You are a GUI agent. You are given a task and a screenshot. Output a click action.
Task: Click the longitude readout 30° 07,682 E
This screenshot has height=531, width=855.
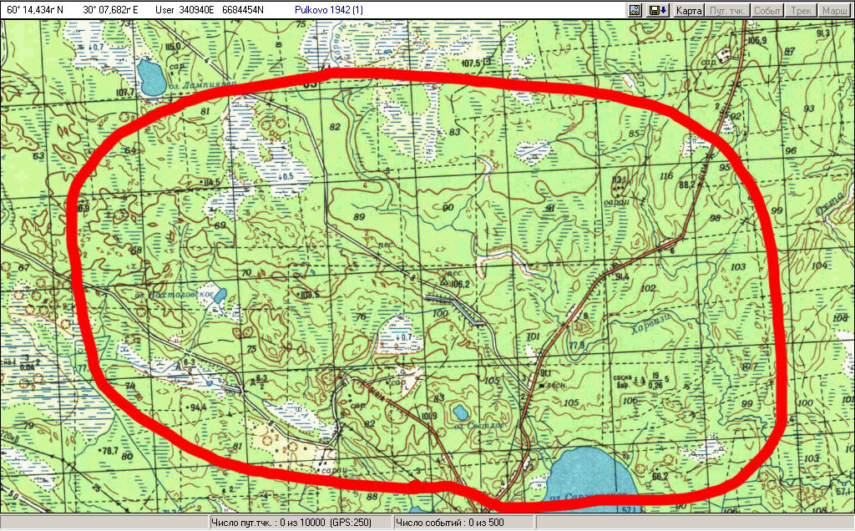pos(111,10)
